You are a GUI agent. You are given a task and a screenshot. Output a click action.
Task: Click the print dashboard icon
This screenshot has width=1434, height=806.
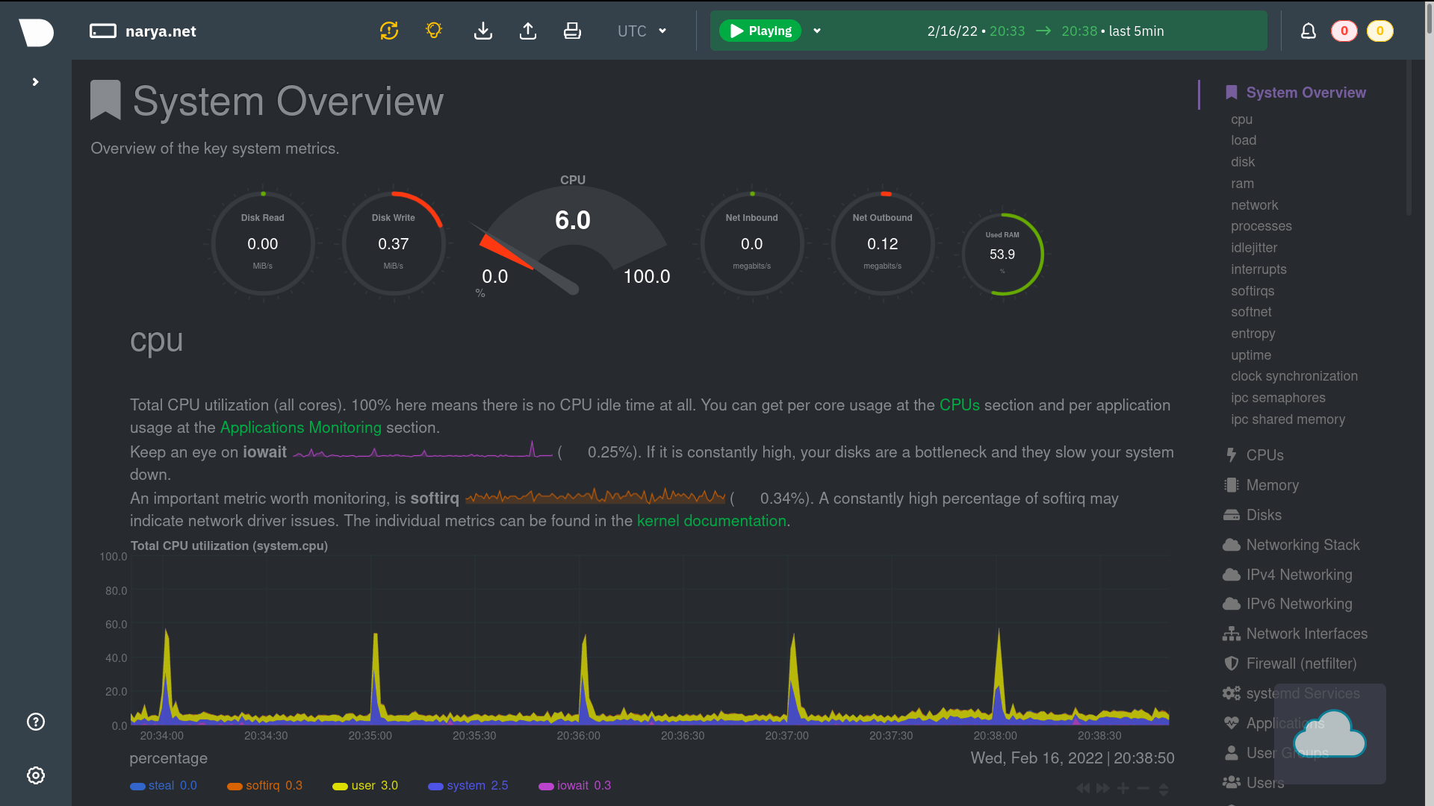pyautogui.click(x=572, y=31)
